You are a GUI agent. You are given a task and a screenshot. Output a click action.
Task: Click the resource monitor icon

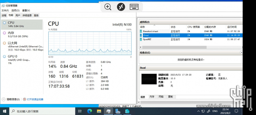pos(25,99)
